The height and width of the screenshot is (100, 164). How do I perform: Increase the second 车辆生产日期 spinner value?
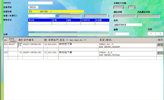[x=135, y=7]
